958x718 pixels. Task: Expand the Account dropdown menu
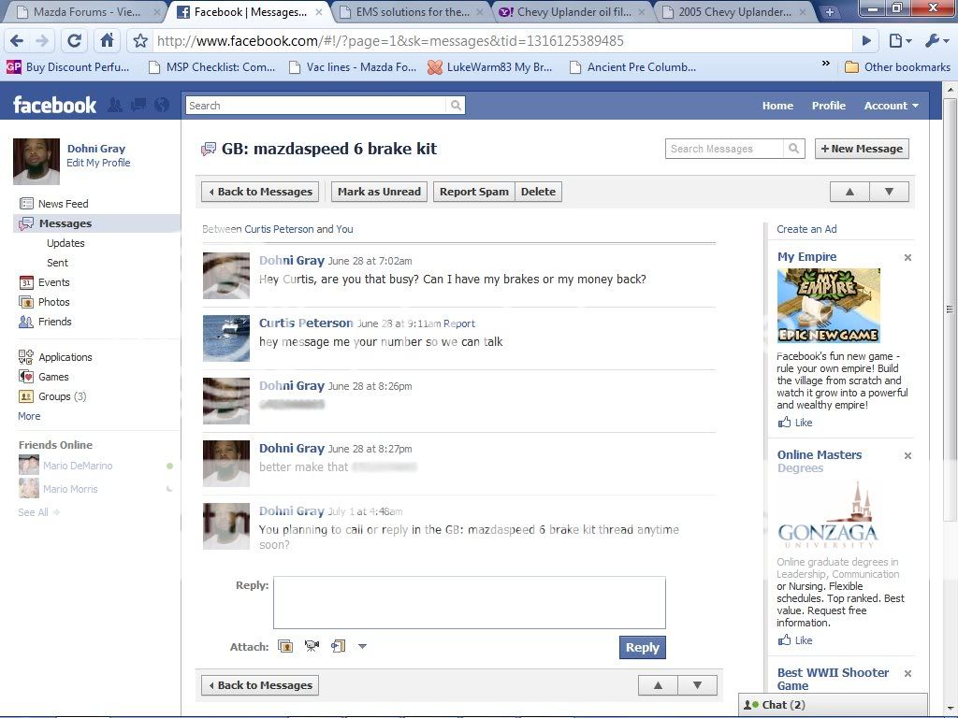(x=891, y=106)
